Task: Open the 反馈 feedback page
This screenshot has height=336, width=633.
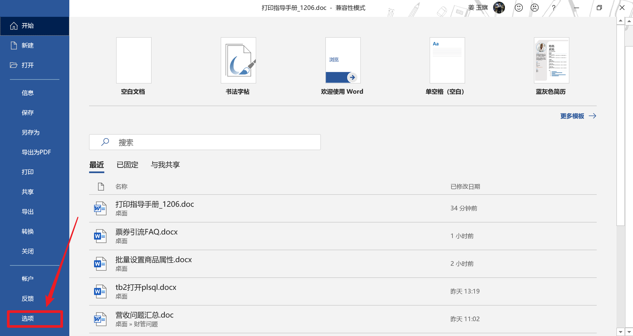Action: tap(35, 299)
